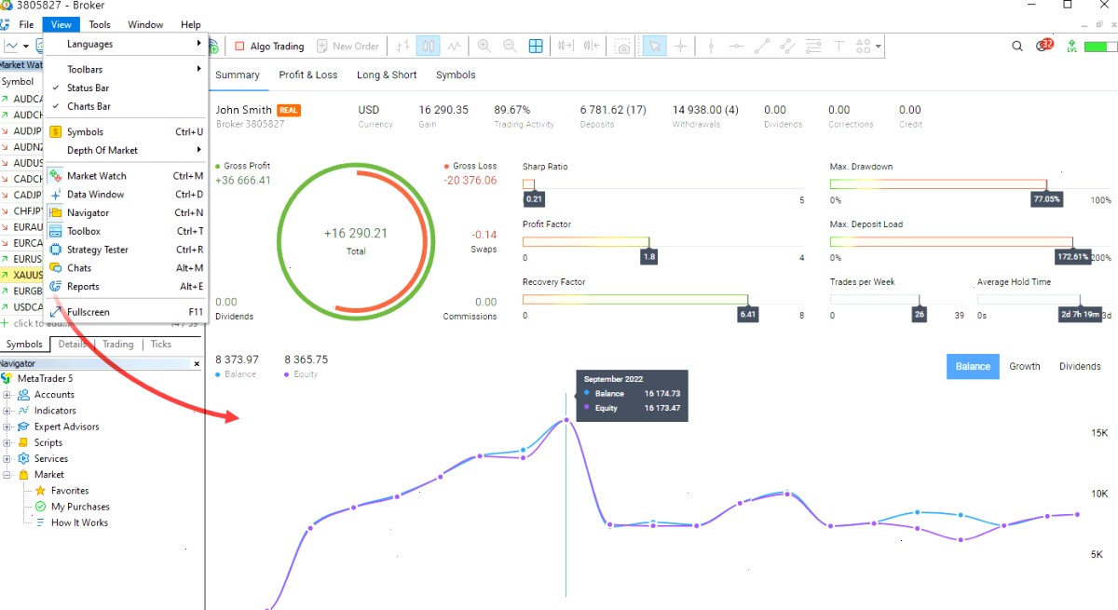Expand the Depth Of Market submenu

click(x=126, y=150)
